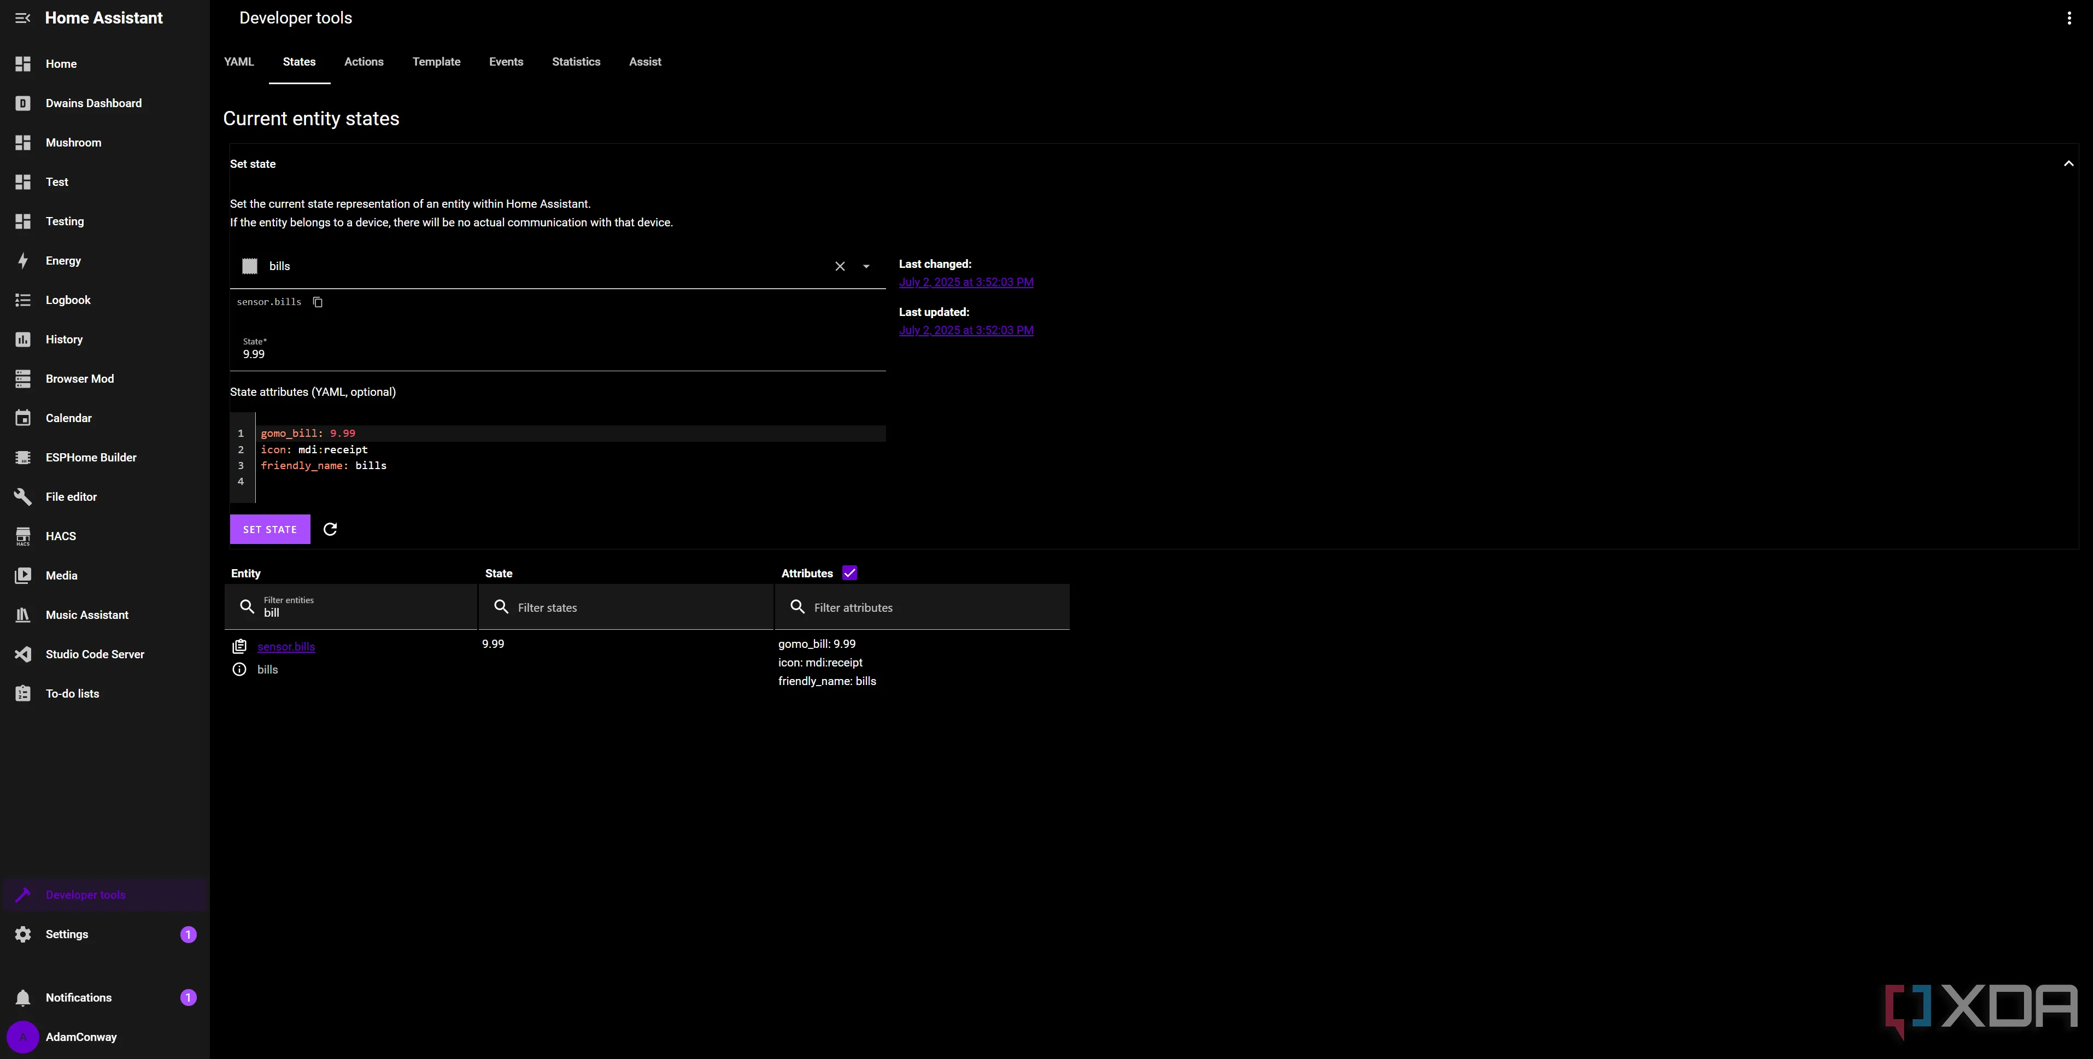Open the Music Assistant library icon
Image resolution: width=2093 pixels, height=1059 pixels.
coord(23,615)
